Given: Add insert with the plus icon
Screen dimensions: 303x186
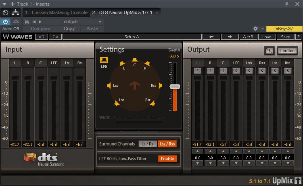Looking at the screenshot, I should pyautogui.click(x=13, y=4).
